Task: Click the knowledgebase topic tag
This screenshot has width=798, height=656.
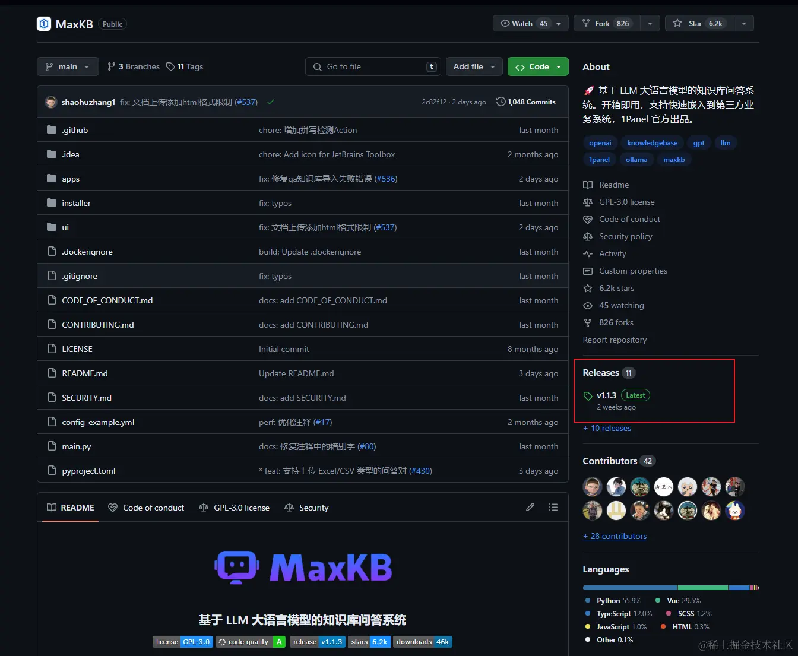Action: point(652,143)
